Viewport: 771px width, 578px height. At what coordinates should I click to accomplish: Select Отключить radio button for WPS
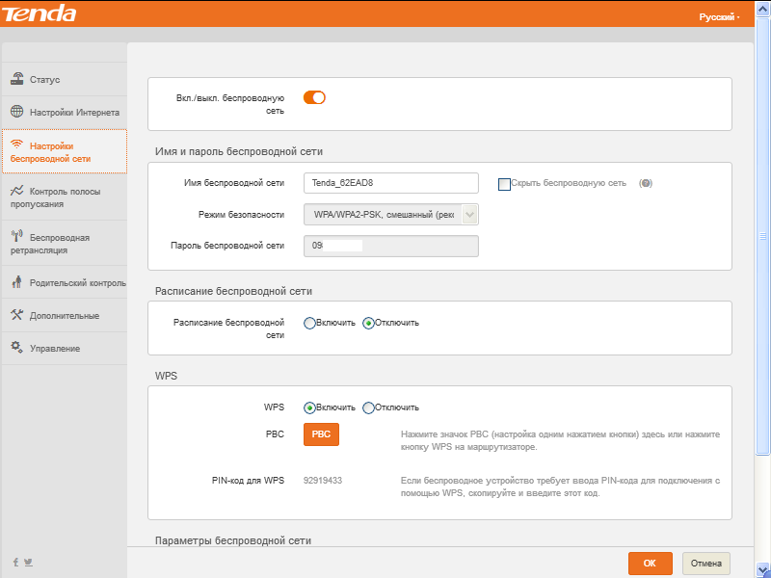pyautogui.click(x=368, y=407)
